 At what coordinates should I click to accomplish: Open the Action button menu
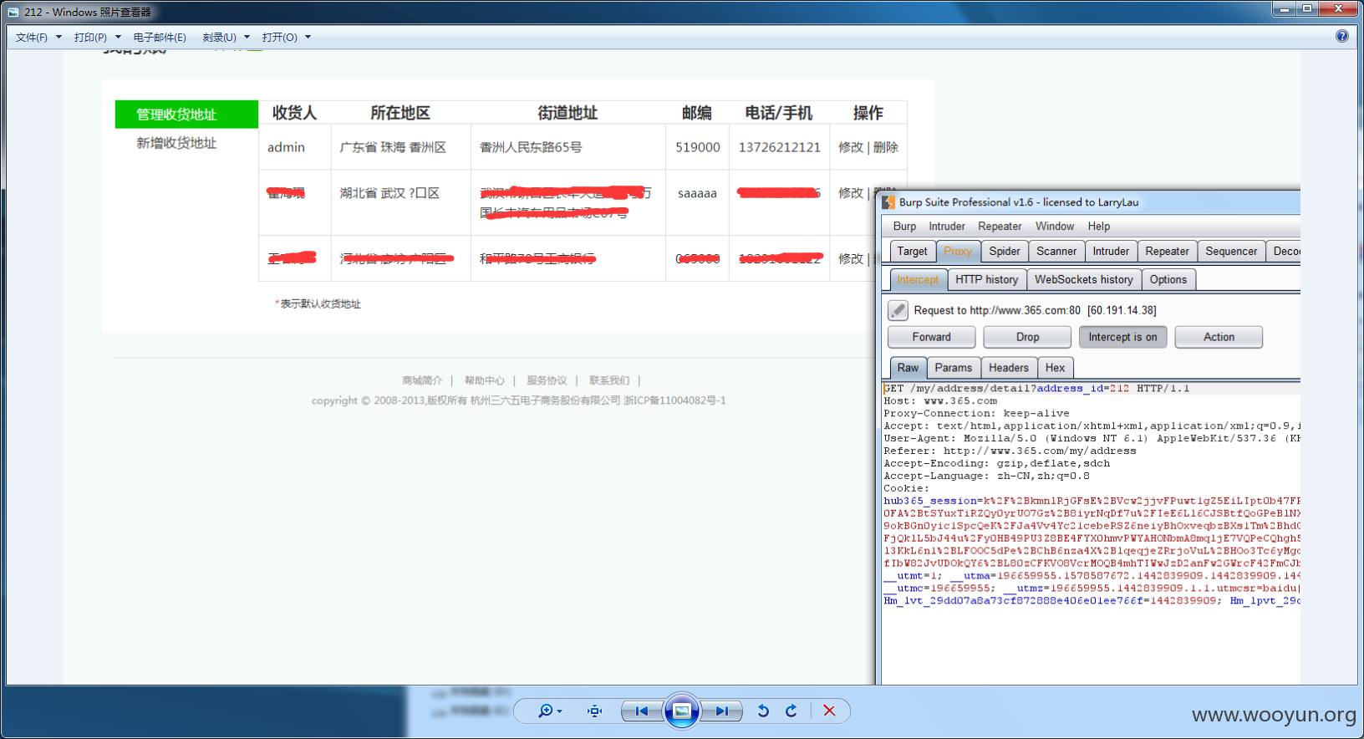click(1219, 337)
